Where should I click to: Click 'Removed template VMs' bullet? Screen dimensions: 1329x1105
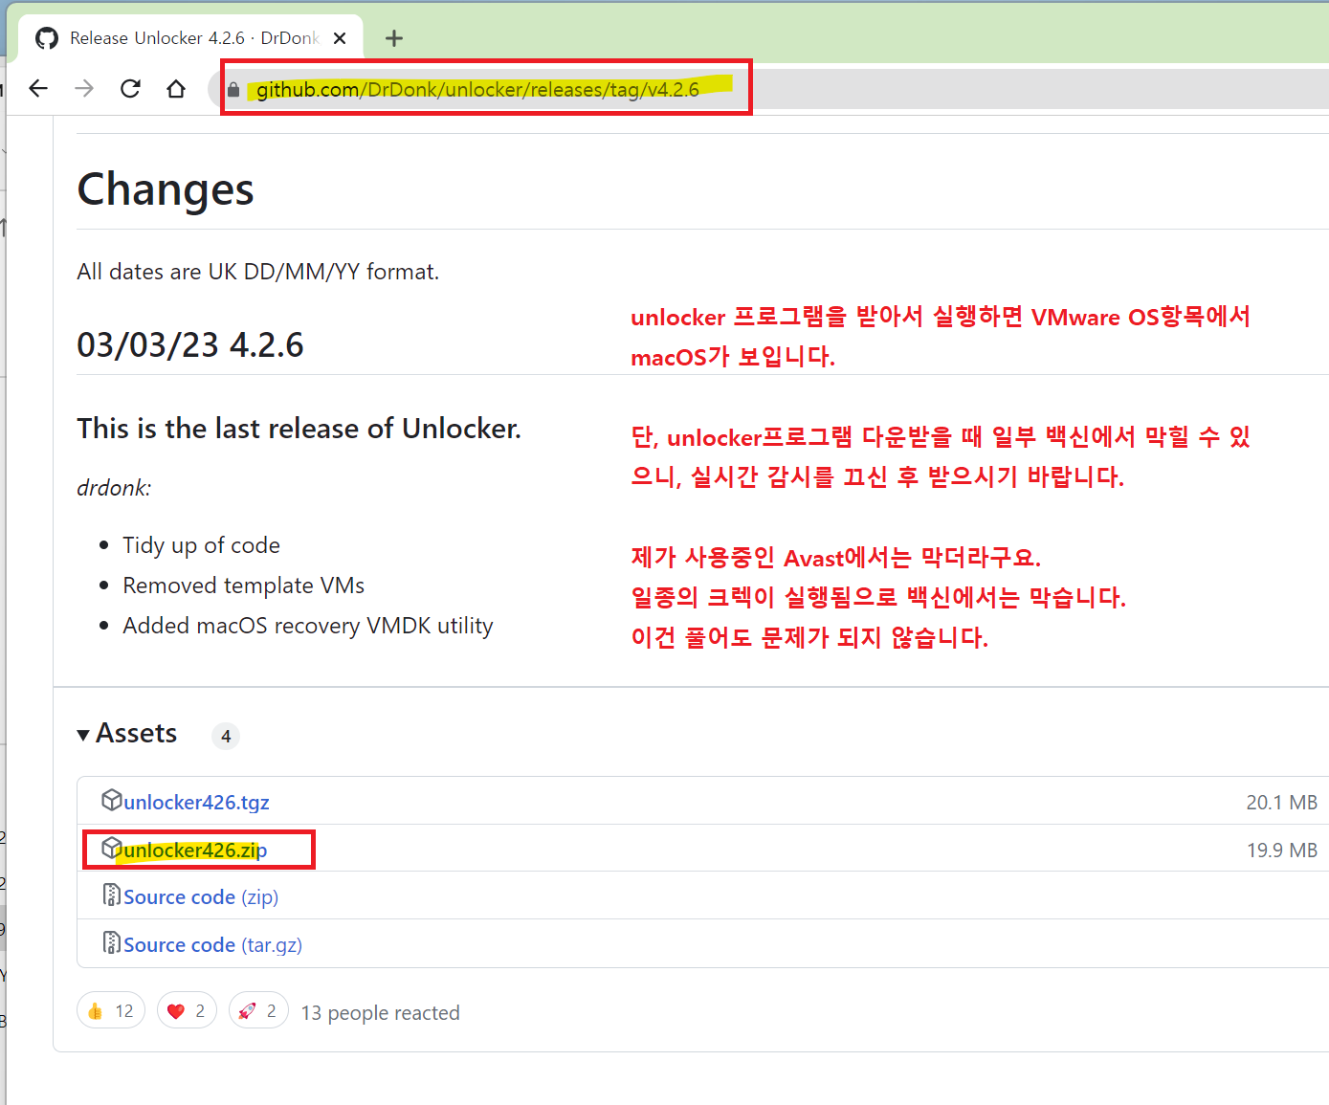pos(243,586)
